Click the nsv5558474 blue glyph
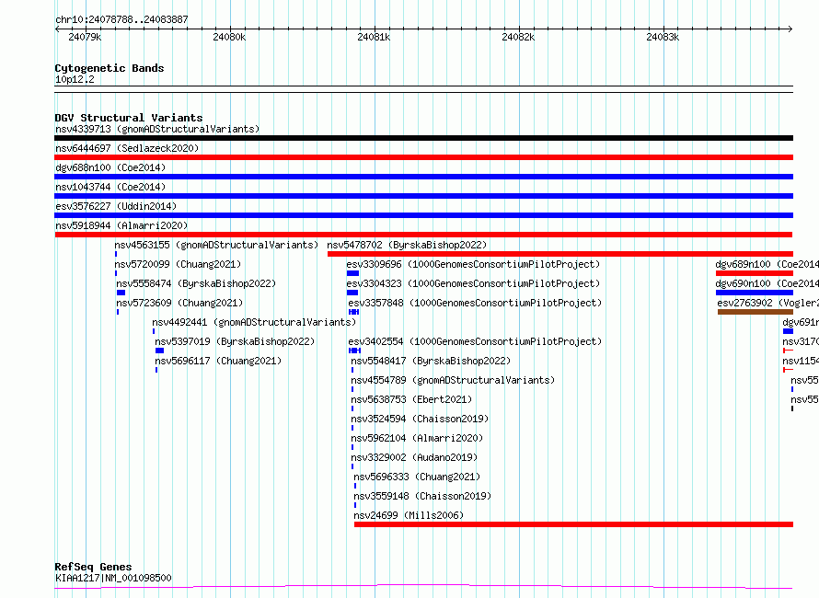 click(x=121, y=293)
